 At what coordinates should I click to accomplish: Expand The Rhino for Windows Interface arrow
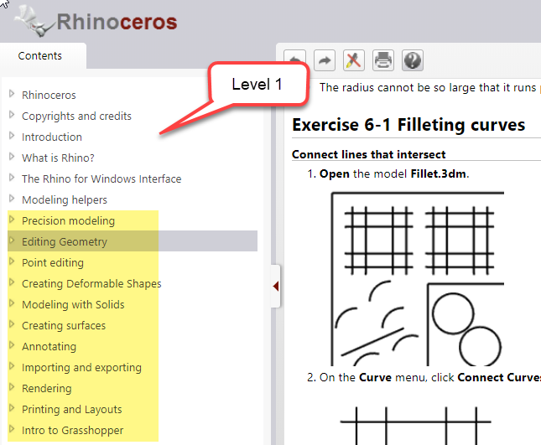12,178
